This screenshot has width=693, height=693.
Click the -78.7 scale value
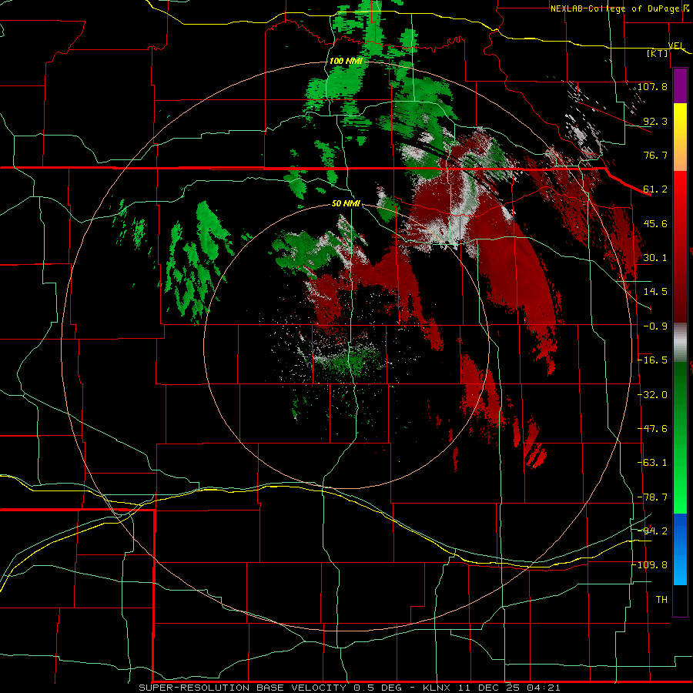(x=653, y=497)
